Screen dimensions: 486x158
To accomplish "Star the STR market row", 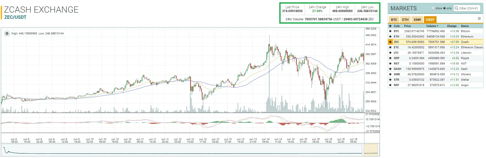I will (x=390, y=80).
